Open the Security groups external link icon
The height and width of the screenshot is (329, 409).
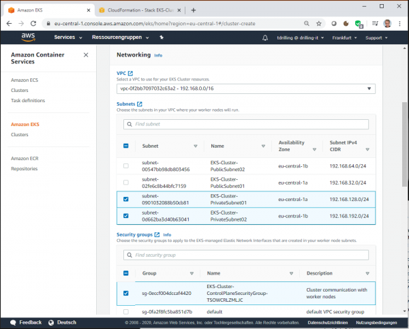157,234
